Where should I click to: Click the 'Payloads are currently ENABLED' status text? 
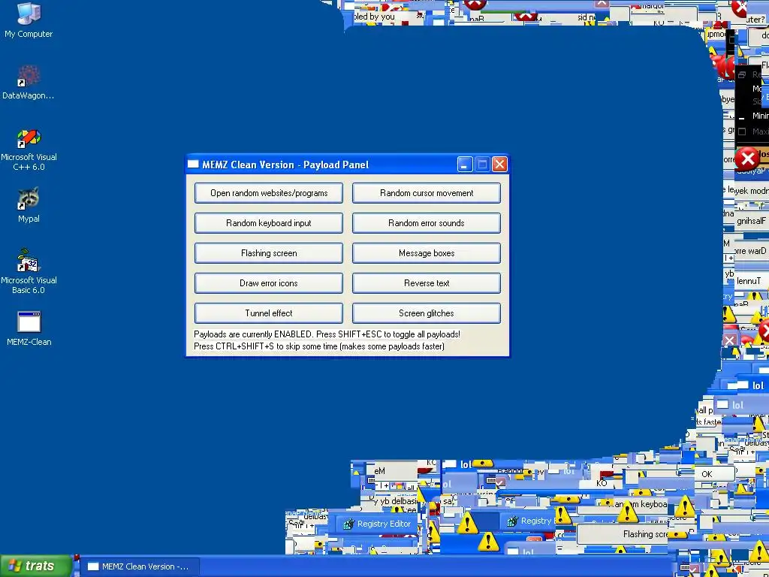(x=327, y=334)
